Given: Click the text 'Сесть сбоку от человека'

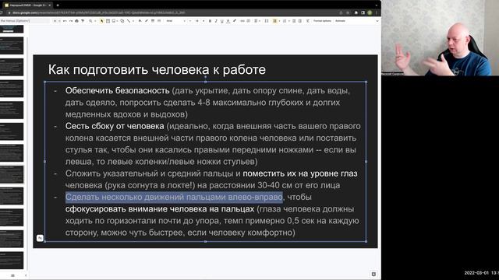Looking at the screenshot, I should (115, 126).
